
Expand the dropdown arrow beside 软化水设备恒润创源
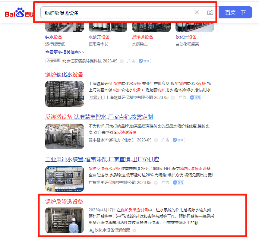(x=134, y=230)
